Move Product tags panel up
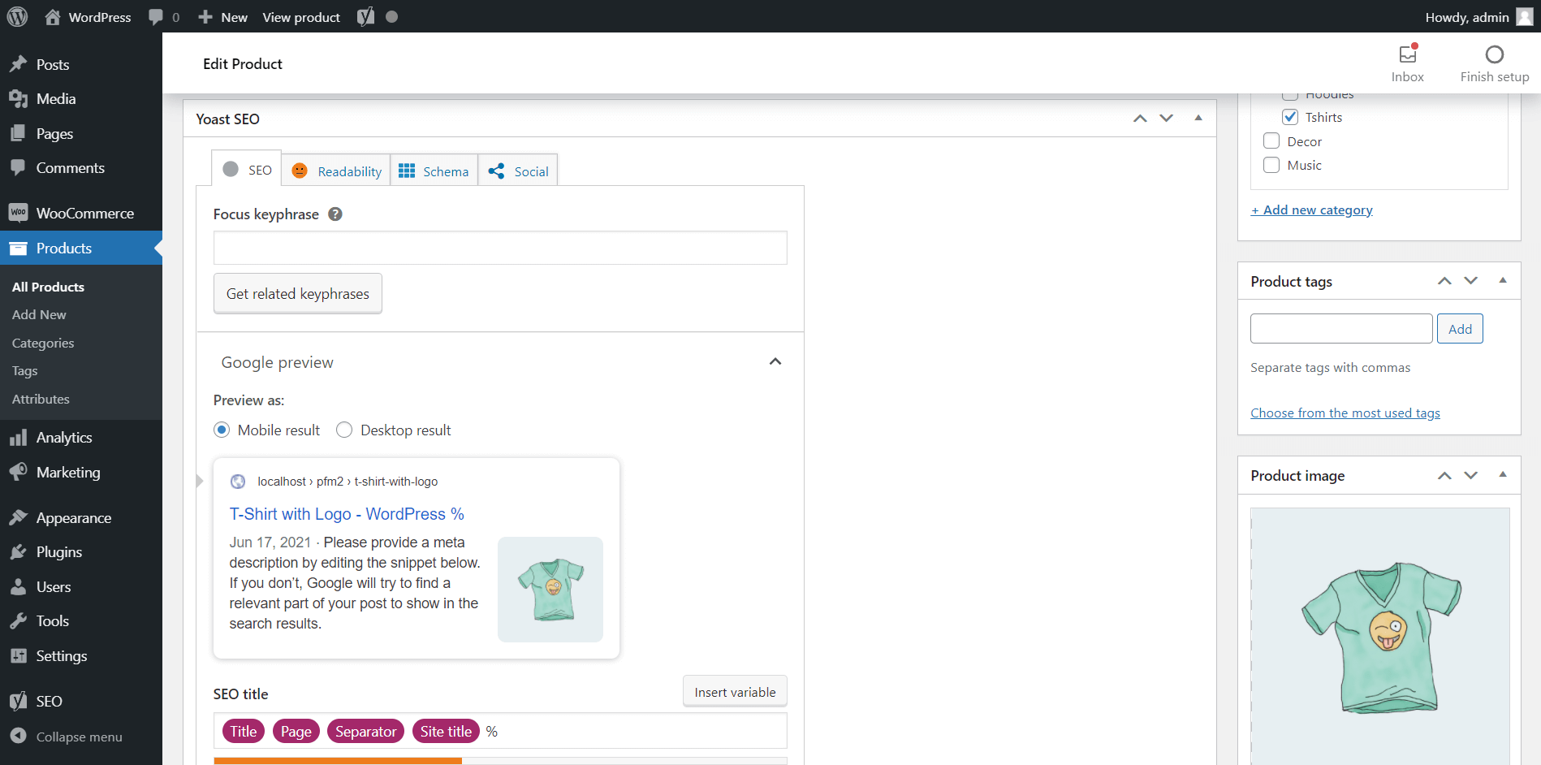 pyautogui.click(x=1444, y=281)
